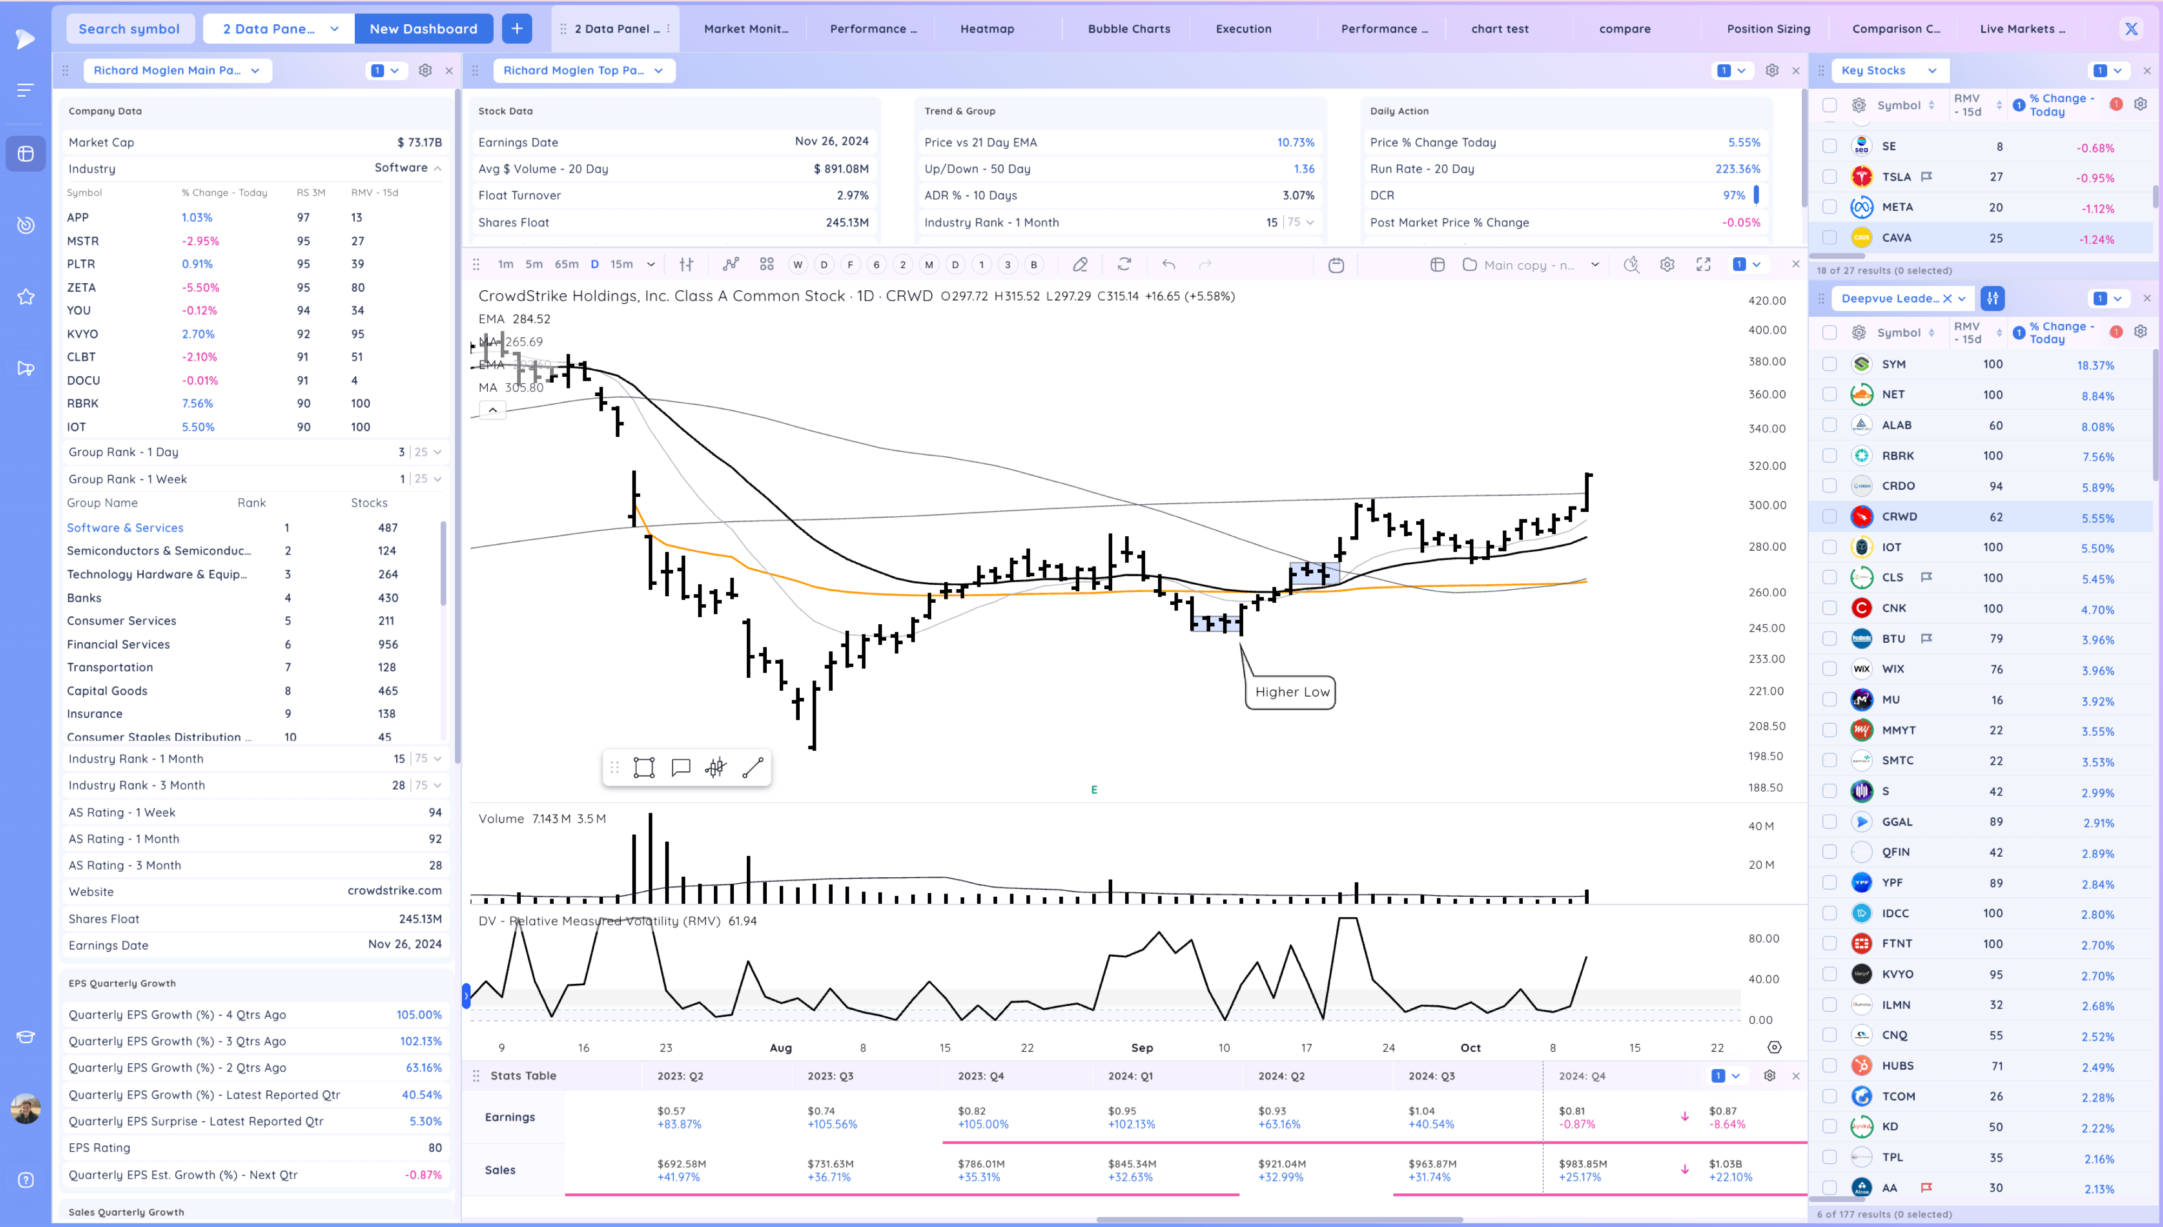Click the eraser drawing tool

click(x=1080, y=265)
